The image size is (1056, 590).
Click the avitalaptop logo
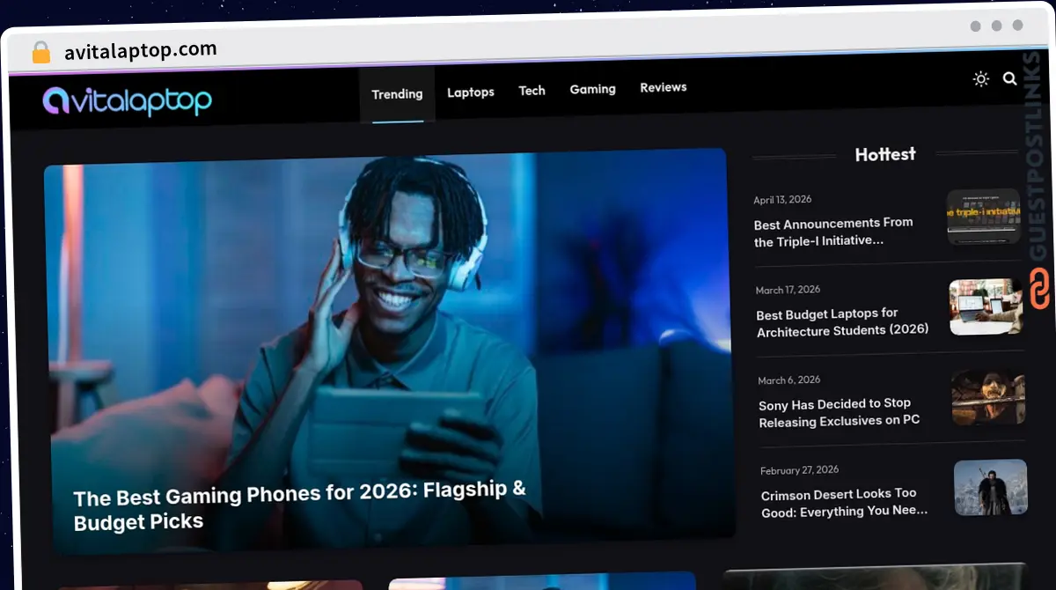128,101
